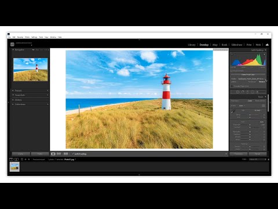The image size is (278, 209).
Task: Select the Loupe view icon
Action: point(53,154)
